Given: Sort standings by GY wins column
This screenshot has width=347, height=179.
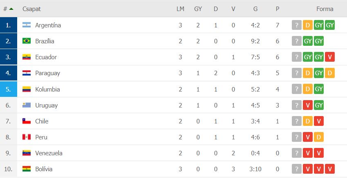Looking at the screenshot, I should [198, 9].
